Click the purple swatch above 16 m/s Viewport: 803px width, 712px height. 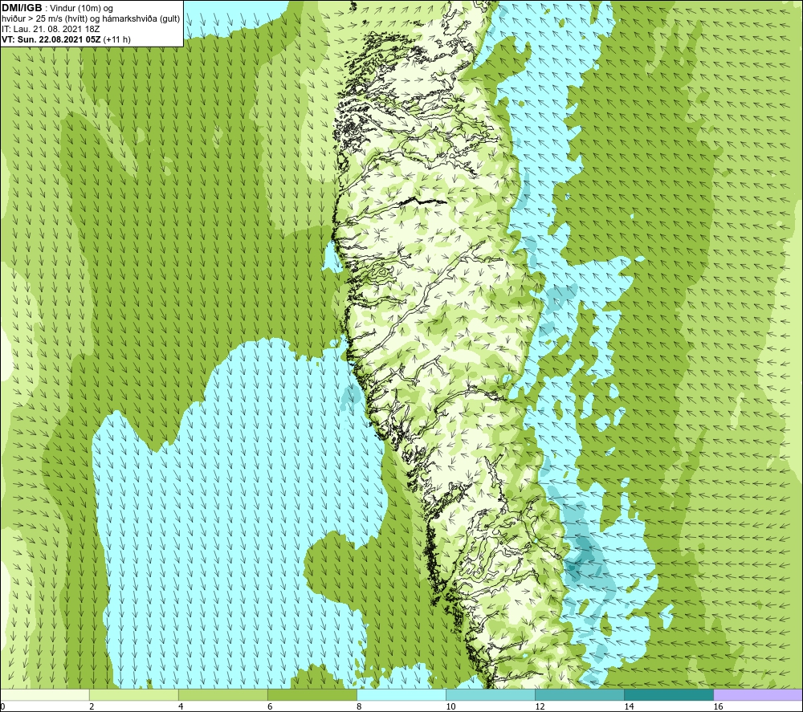click(758, 695)
